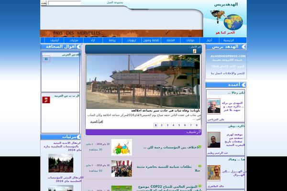
Task: Click the عبد الرحيم author photo
Action: coord(214,140)
